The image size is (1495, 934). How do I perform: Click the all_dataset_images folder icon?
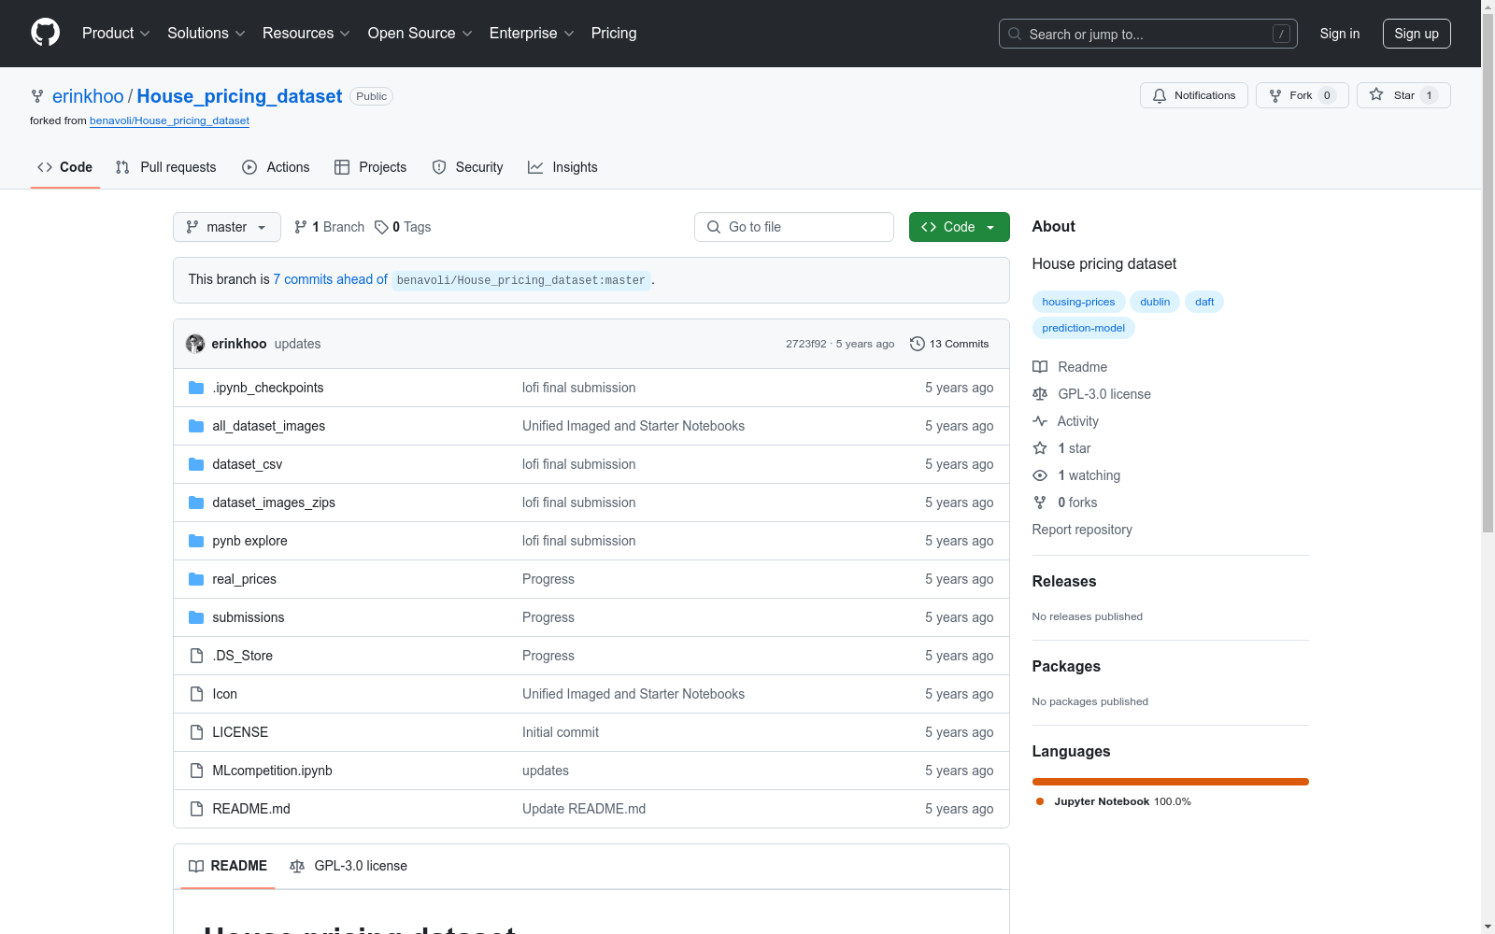pyautogui.click(x=196, y=426)
